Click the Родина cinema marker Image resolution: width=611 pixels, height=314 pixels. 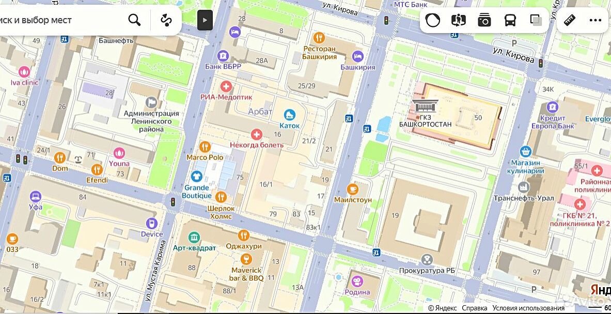[357, 281]
